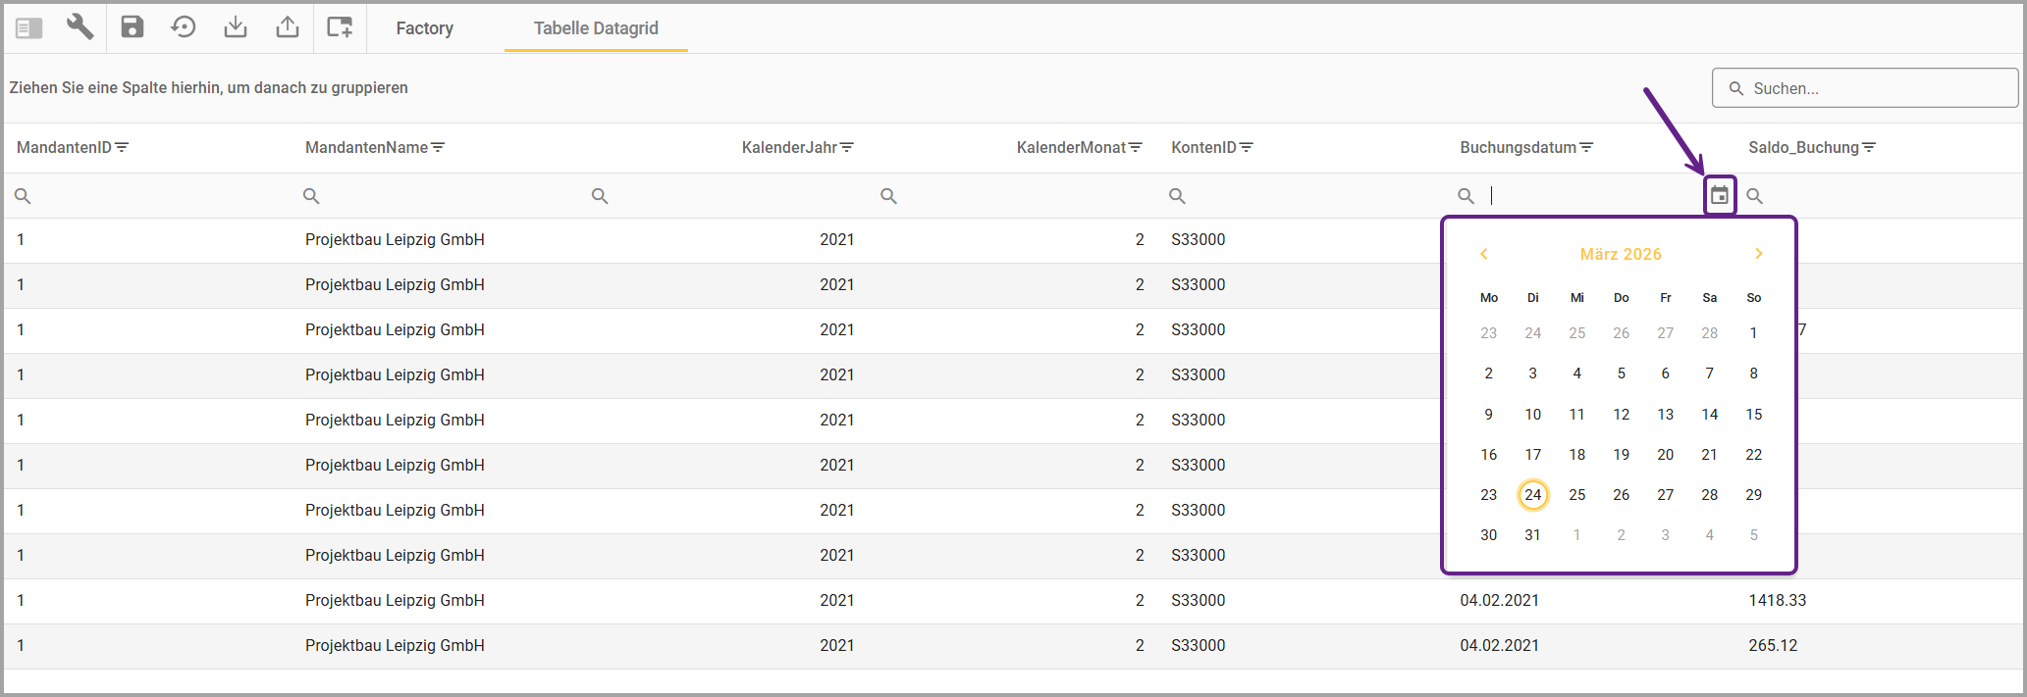Go to previous month in calendar

coord(1484,254)
